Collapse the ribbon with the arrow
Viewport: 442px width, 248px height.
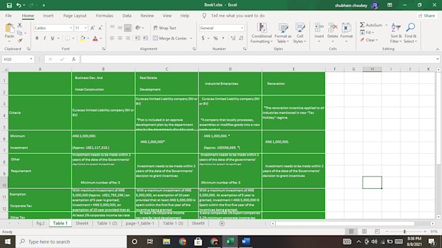(437, 49)
